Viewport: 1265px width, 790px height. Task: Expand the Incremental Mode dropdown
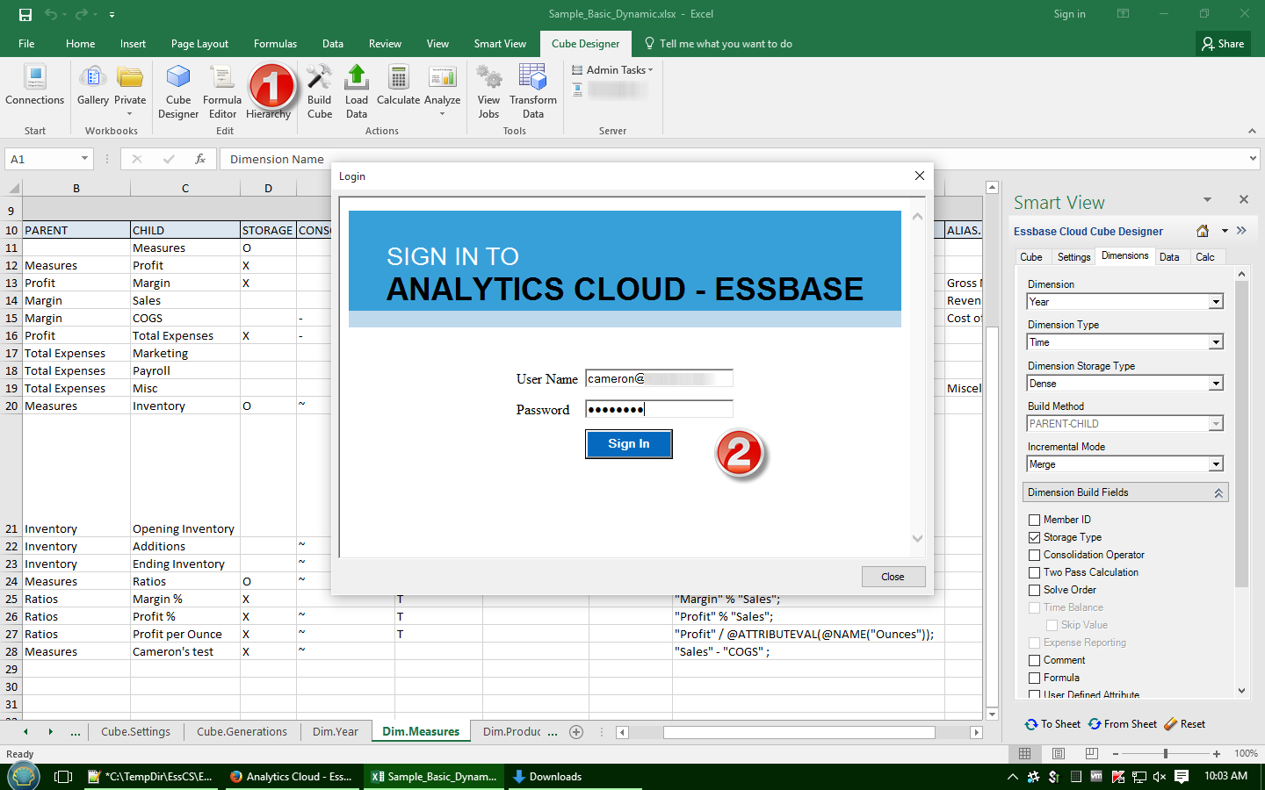[1216, 464]
